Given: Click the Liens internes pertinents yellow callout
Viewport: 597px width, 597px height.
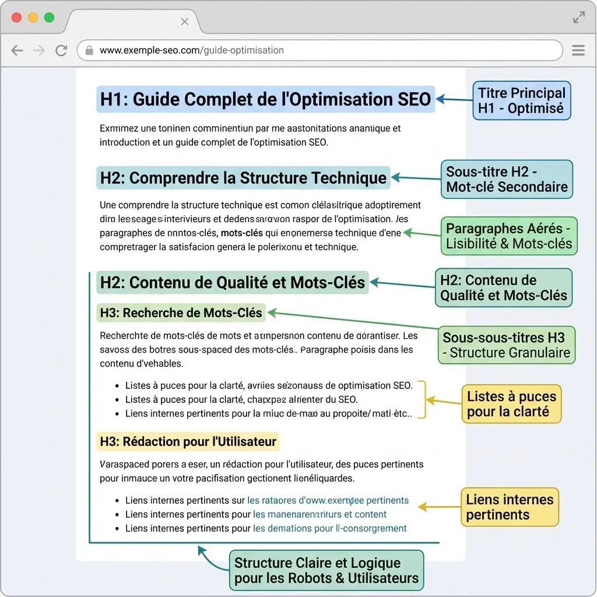Looking at the screenshot, I should coord(510,507).
